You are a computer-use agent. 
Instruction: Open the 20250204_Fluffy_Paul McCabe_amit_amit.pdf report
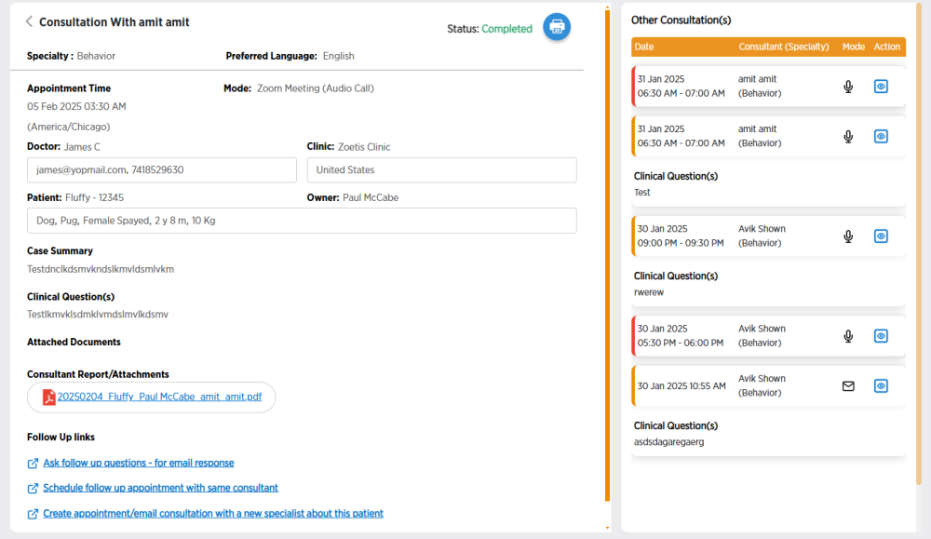coord(159,397)
